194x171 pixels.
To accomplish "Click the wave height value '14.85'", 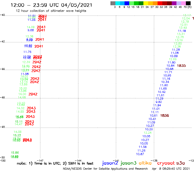I will click(20, 112).
